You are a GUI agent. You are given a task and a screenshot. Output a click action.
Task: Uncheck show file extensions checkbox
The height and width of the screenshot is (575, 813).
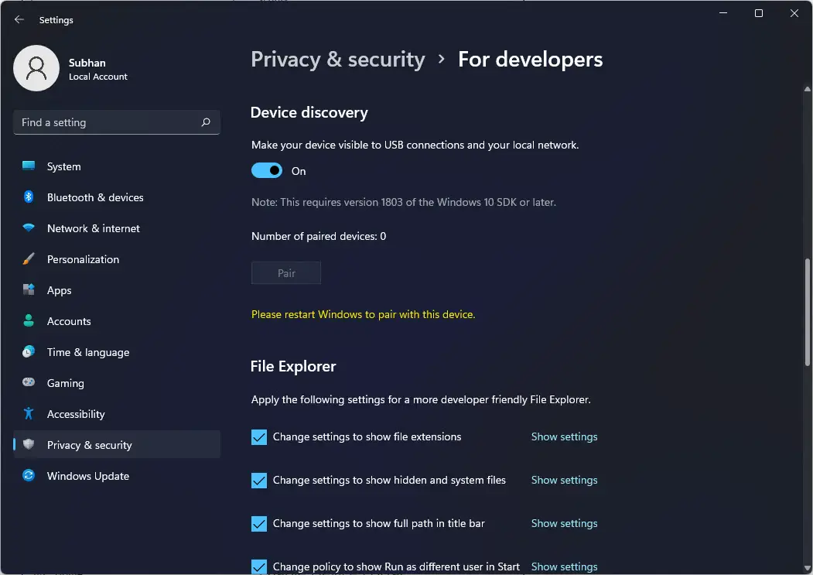[x=258, y=437]
